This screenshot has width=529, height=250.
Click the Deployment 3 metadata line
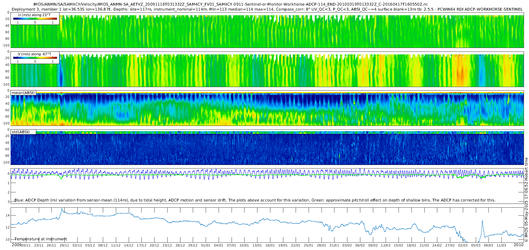[x=267, y=9]
